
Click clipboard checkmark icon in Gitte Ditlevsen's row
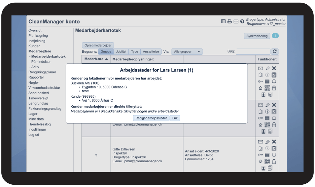[274, 148]
